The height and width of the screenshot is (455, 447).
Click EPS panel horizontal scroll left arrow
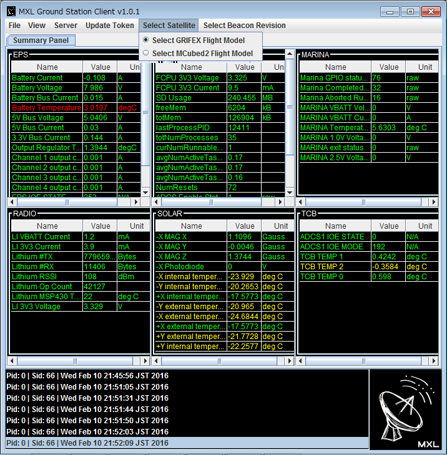point(12,202)
